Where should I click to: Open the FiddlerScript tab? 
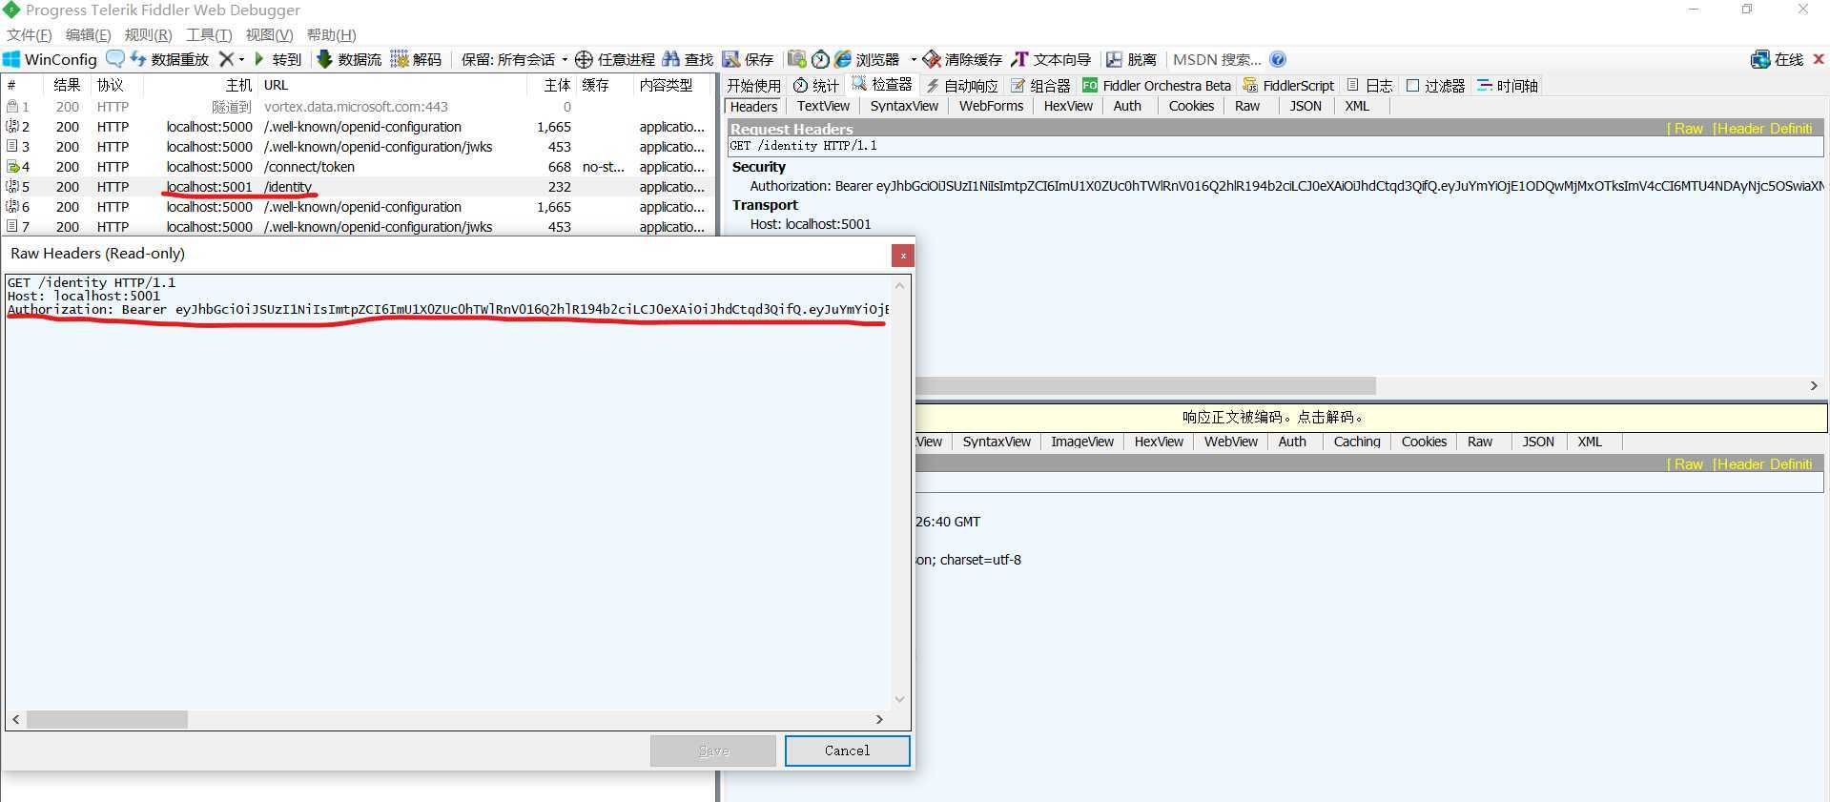click(1288, 86)
